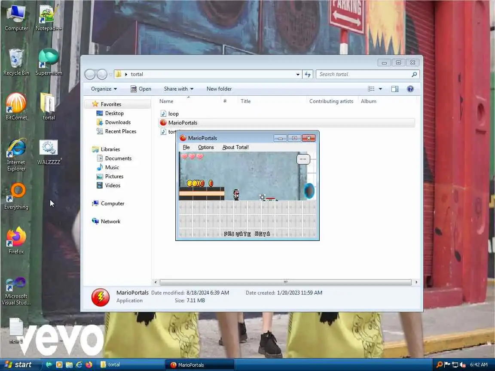Launch Notepad++ from the desktop
Image resolution: width=495 pixels, height=371 pixels.
point(48,18)
